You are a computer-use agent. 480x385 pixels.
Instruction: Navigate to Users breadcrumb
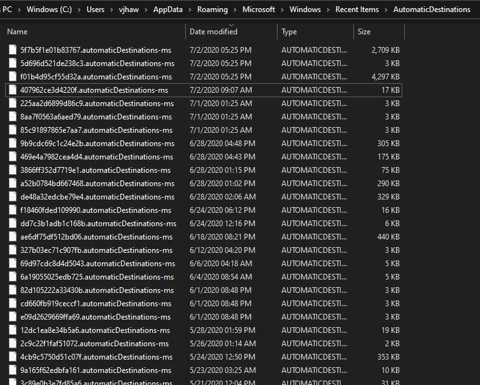click(95, 10)
